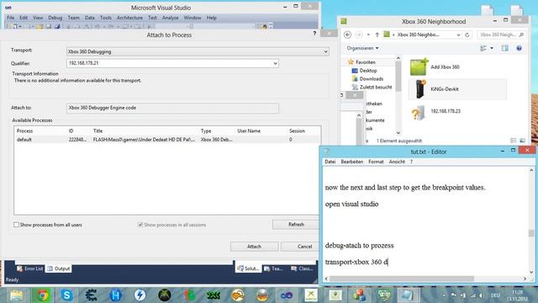Refresh the Xbox 360 Neighborhood address bar

point(467,35)
